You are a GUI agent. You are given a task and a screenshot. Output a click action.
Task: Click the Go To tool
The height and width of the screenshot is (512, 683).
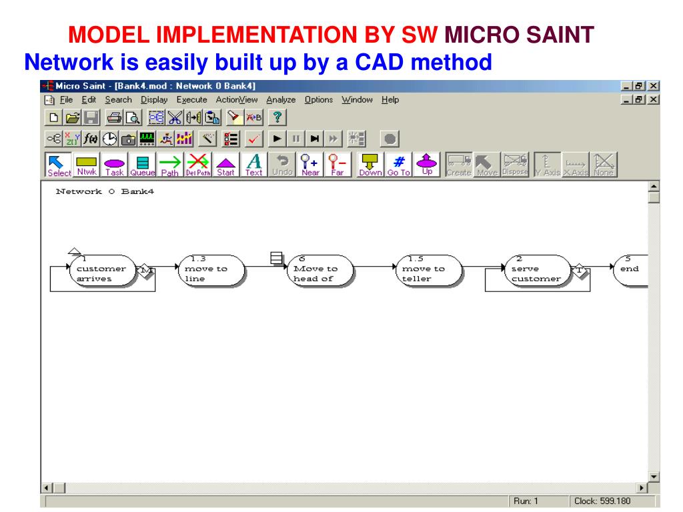coord(399,165)
